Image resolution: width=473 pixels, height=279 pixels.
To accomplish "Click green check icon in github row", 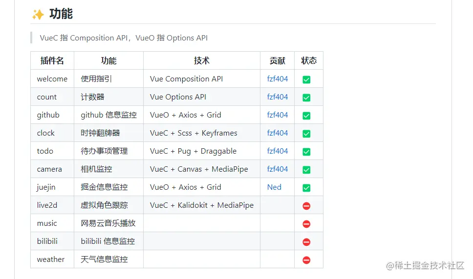I will point(306,116).
